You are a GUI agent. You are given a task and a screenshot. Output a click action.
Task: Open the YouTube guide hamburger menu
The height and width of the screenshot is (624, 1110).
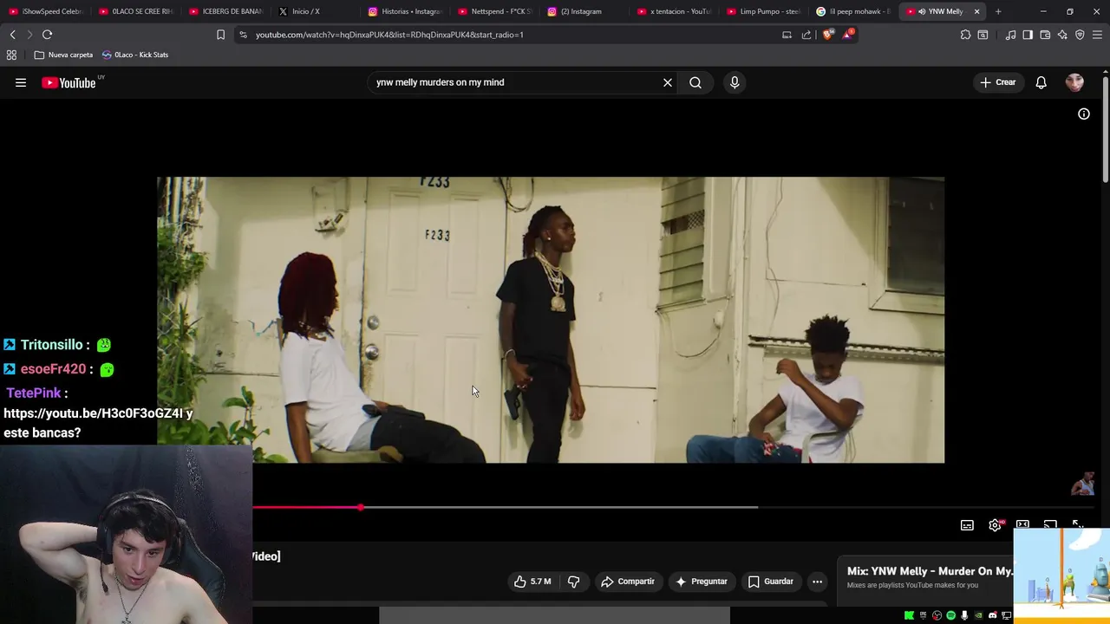tap(21, 82)
